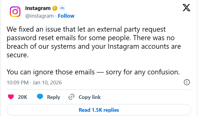Click the Copy link text
198x116 pixels.
(x=90, y=97)
